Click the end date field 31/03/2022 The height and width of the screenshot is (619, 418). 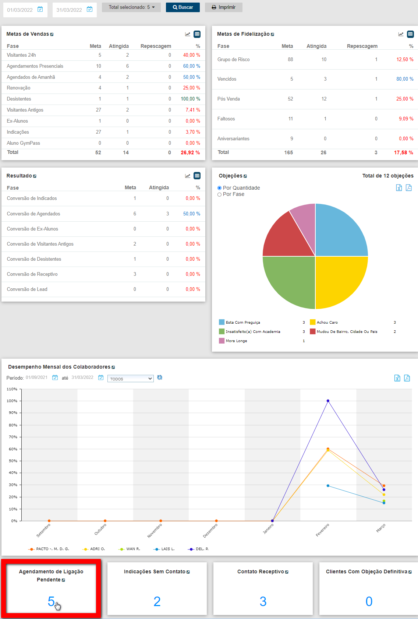point(69,10)
